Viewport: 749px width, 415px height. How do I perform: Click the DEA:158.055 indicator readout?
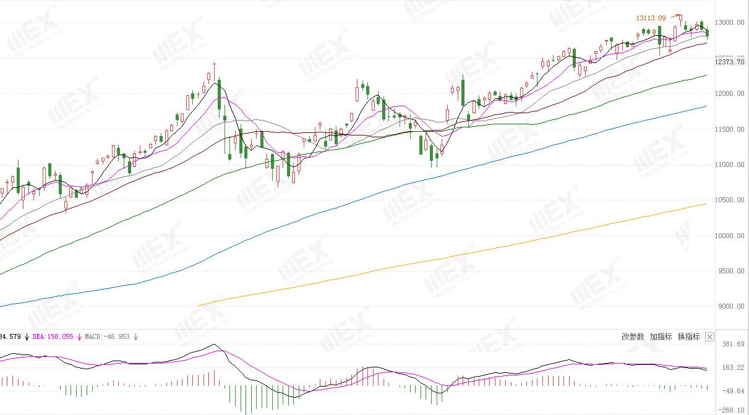click(53, 337)
